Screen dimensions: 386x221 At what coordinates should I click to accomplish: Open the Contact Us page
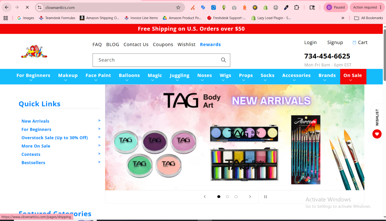[136, 44]
